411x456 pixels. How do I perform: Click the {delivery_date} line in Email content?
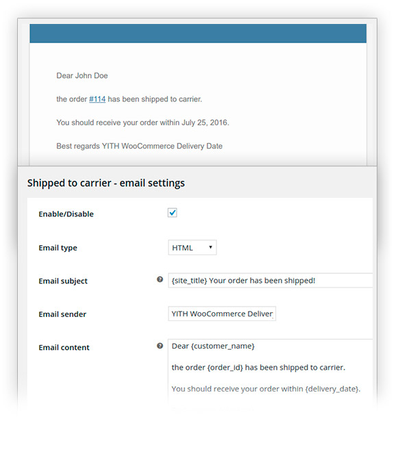(266, 389)
